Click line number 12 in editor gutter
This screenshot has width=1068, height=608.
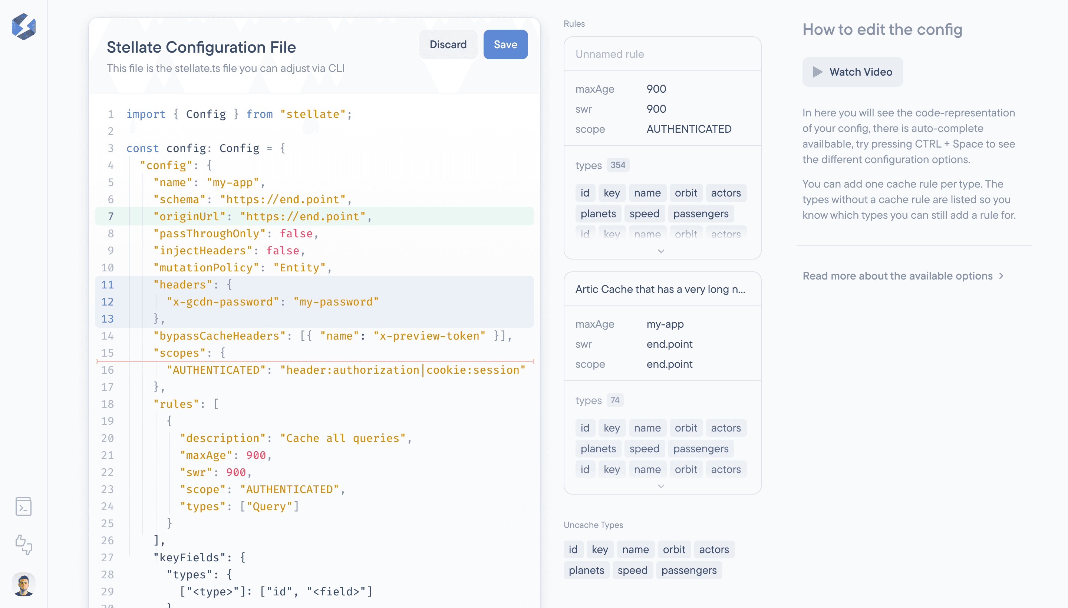coord(107,302)
